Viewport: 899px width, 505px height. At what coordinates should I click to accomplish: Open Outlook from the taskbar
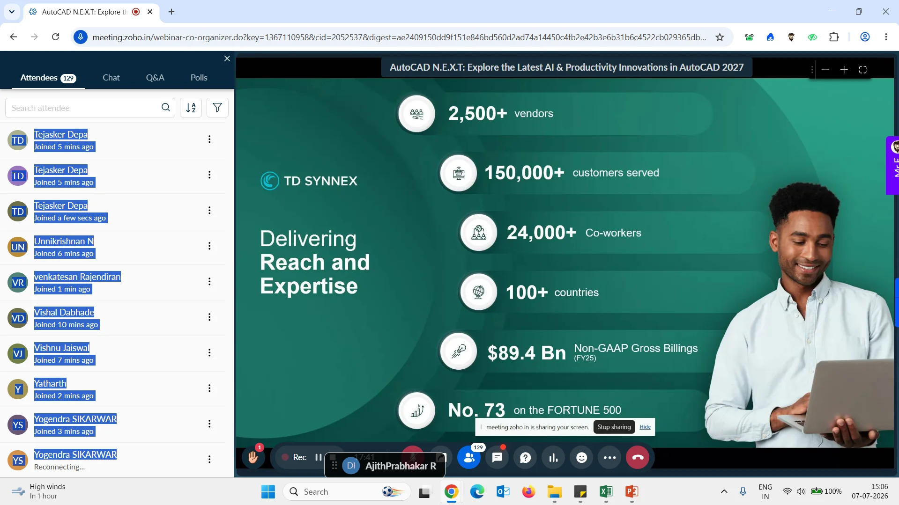pos(503,491)
